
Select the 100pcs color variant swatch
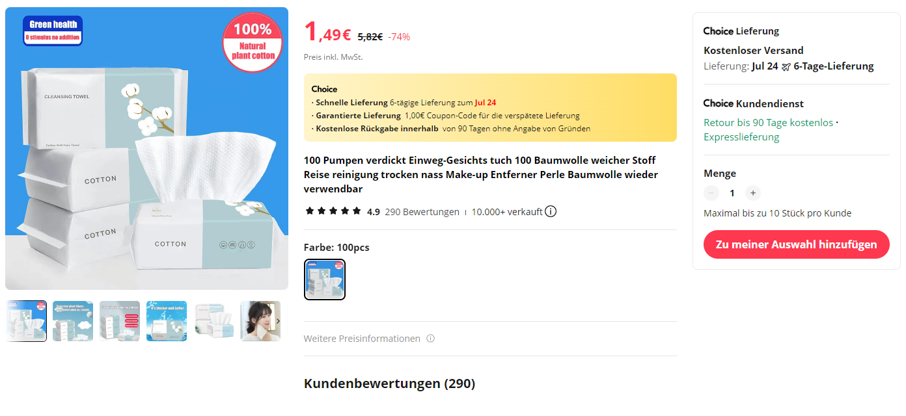[325, 279]
